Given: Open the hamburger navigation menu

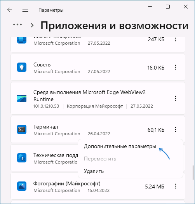Looking at the screenshot, I should (25, 10).
